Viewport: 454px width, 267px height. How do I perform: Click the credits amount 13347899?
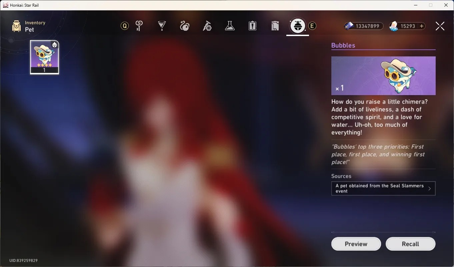368,26
